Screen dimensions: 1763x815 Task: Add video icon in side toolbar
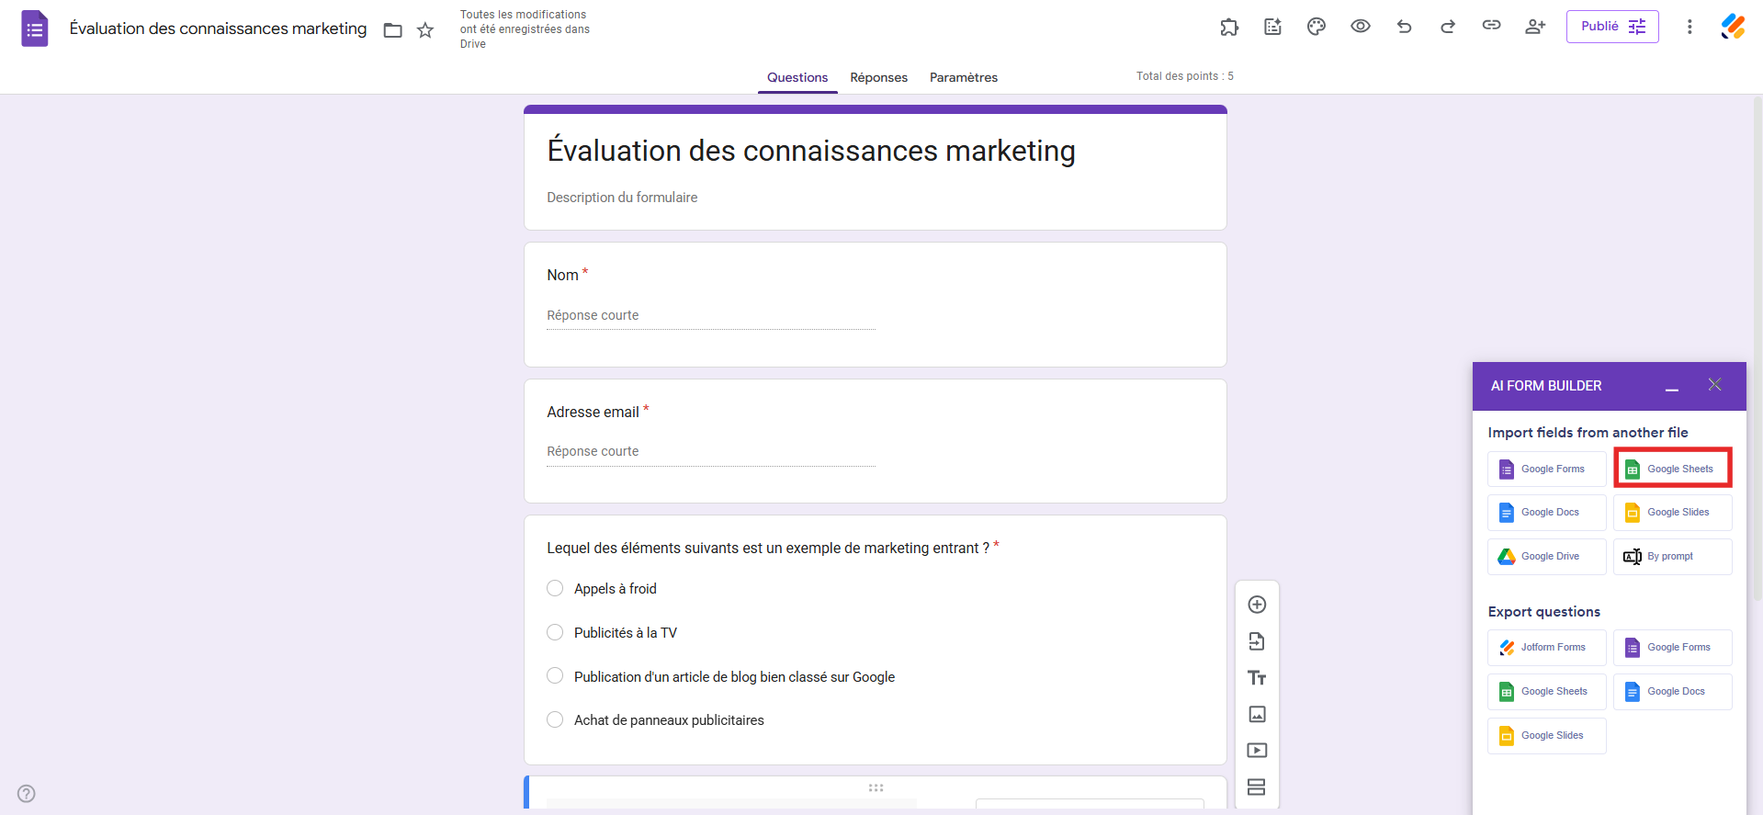tap(1257, 751)
